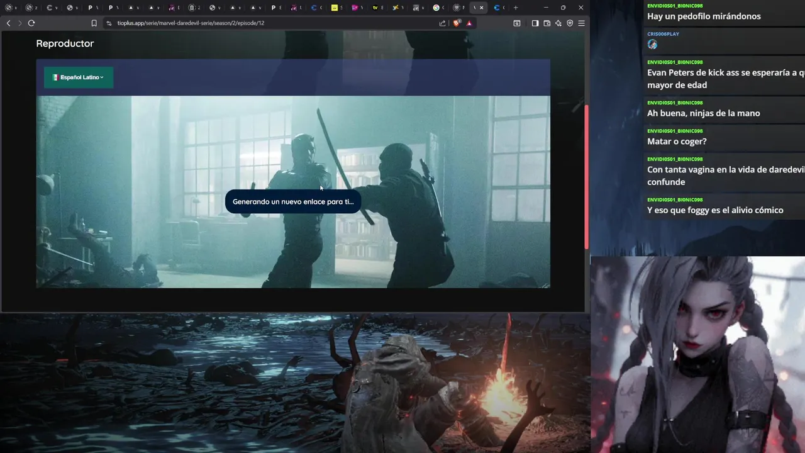Switch to the tab with the tv icon

pos(377,8)
